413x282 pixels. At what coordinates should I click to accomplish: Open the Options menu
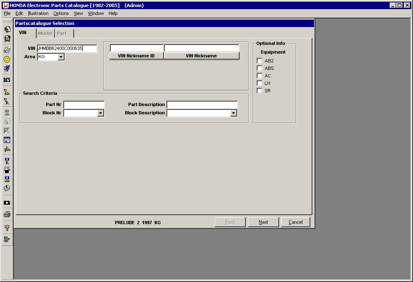pyautogui.click(x=61, y=13)
